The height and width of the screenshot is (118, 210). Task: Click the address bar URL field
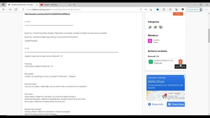tap(80, 10)
